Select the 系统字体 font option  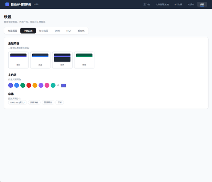pos(34,102)
